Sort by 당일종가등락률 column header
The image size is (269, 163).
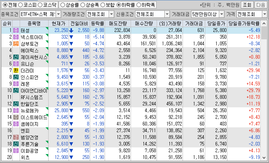tap(244, 23)
